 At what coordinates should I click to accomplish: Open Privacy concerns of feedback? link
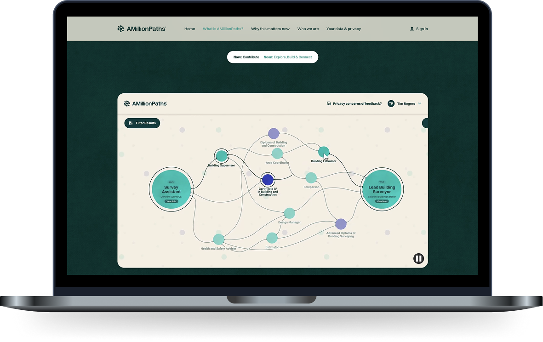(x=357, y=103)
